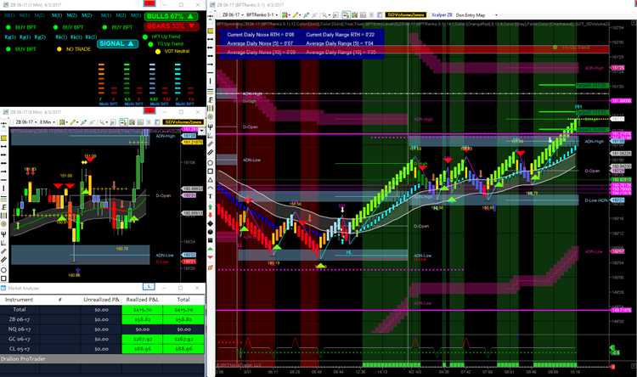Open the properties icon left of main chart's SDVolumeZones
The height and width of the screenshot is (377, 637).
pos(380,14)
